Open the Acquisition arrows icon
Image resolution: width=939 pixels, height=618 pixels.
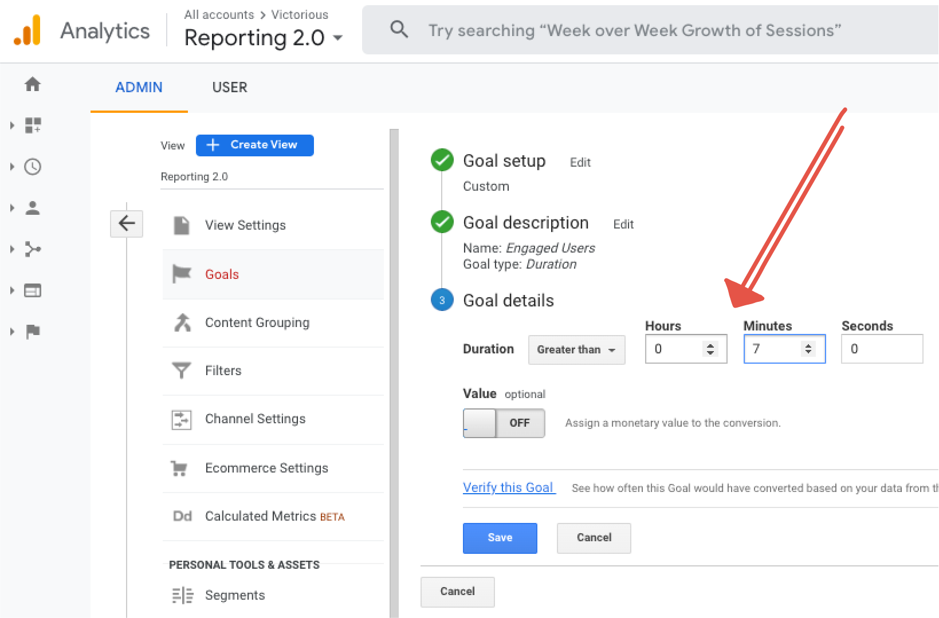point(33,249)
